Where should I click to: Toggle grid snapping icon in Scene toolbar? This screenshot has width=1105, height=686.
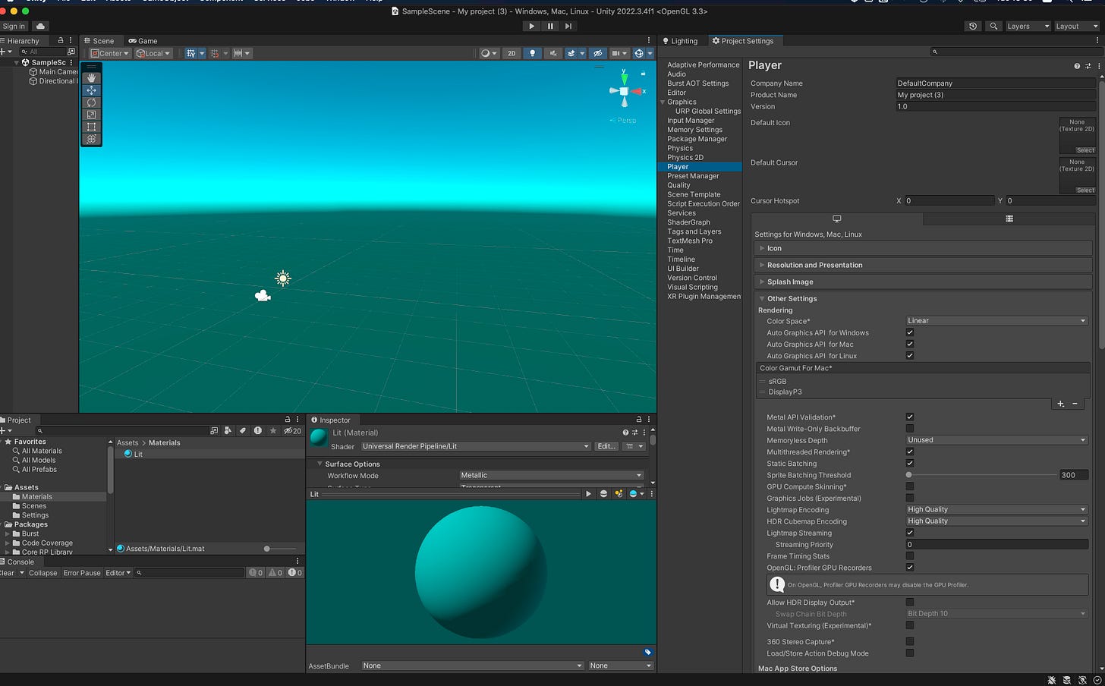190,53
